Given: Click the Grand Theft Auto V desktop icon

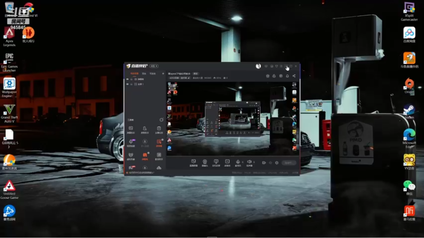Looking at the screenshot, I should tap(9, 113).
